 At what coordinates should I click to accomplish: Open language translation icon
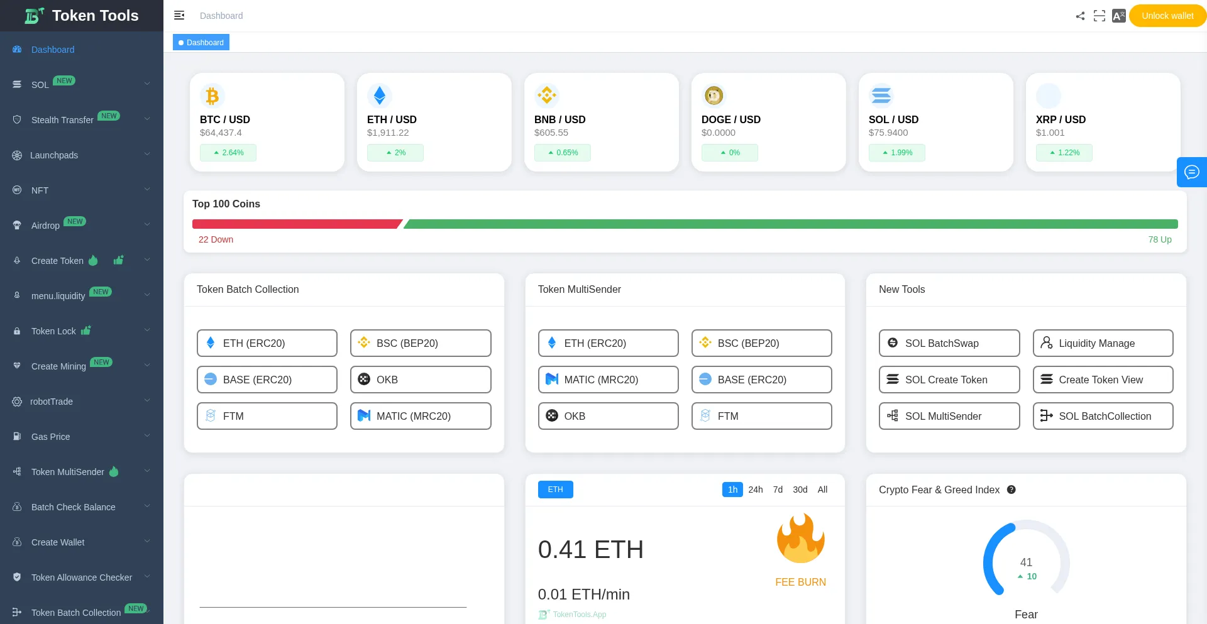click(1118, 16)
